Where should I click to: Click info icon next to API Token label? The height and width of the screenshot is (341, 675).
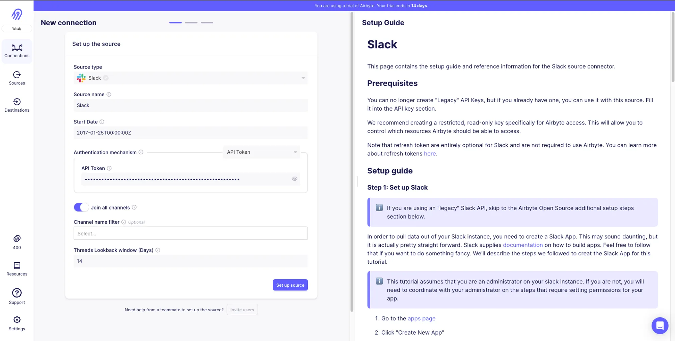click(x=109, y=168)
